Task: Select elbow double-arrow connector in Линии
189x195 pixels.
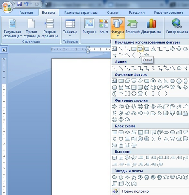Action: [x=147, y=68]
